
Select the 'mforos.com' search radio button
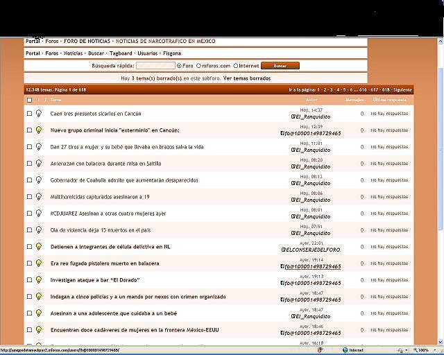[198, 66]
